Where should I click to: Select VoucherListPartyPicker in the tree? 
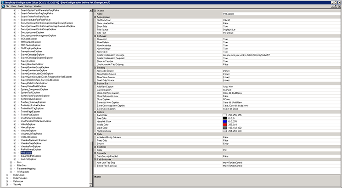click(x=31, y=134)
